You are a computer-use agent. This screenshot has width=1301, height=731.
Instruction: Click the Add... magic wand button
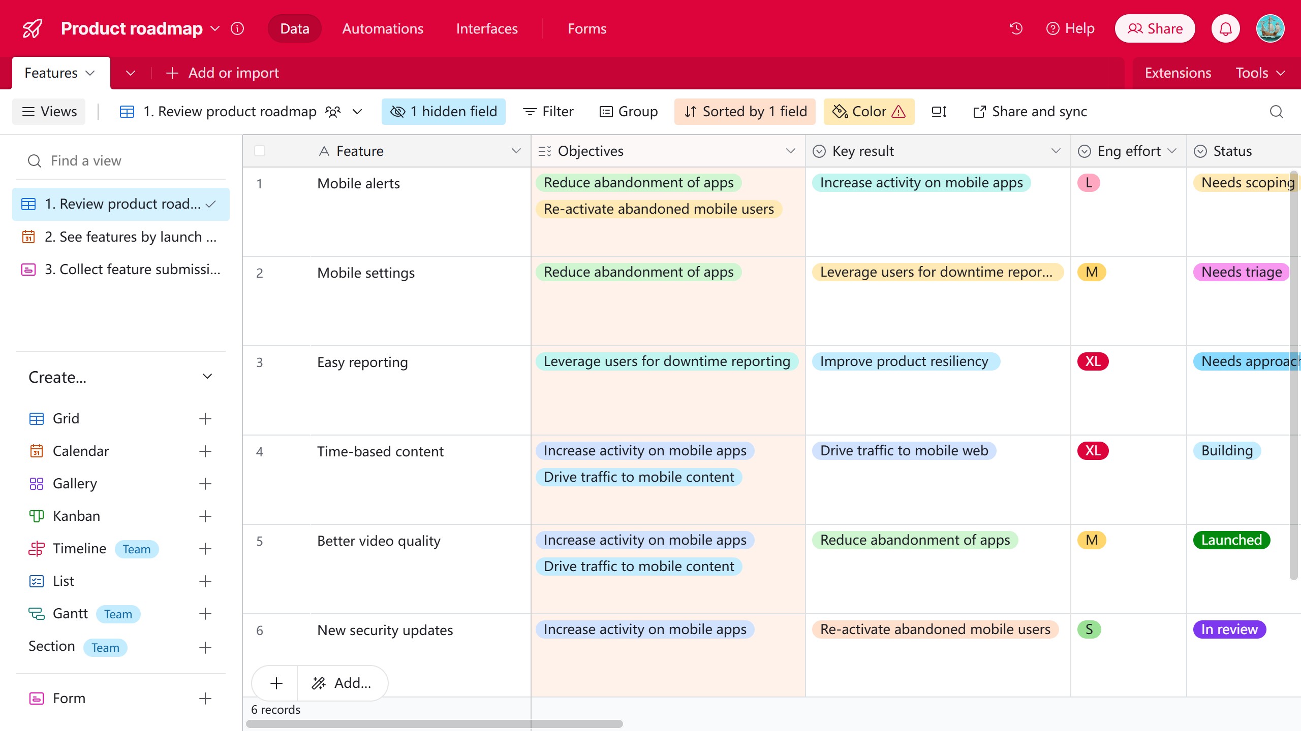click(342, 683)
